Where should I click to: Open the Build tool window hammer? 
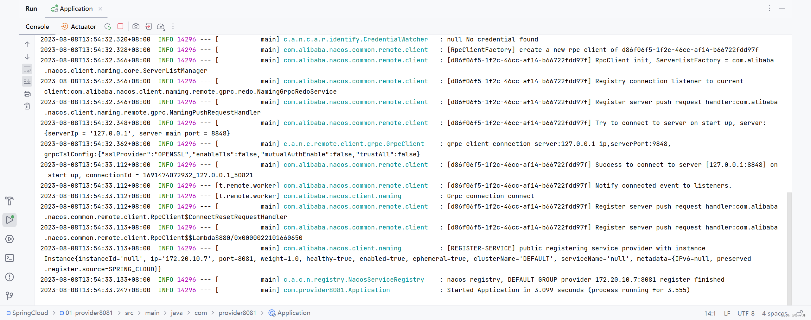[x=10, y=201]
